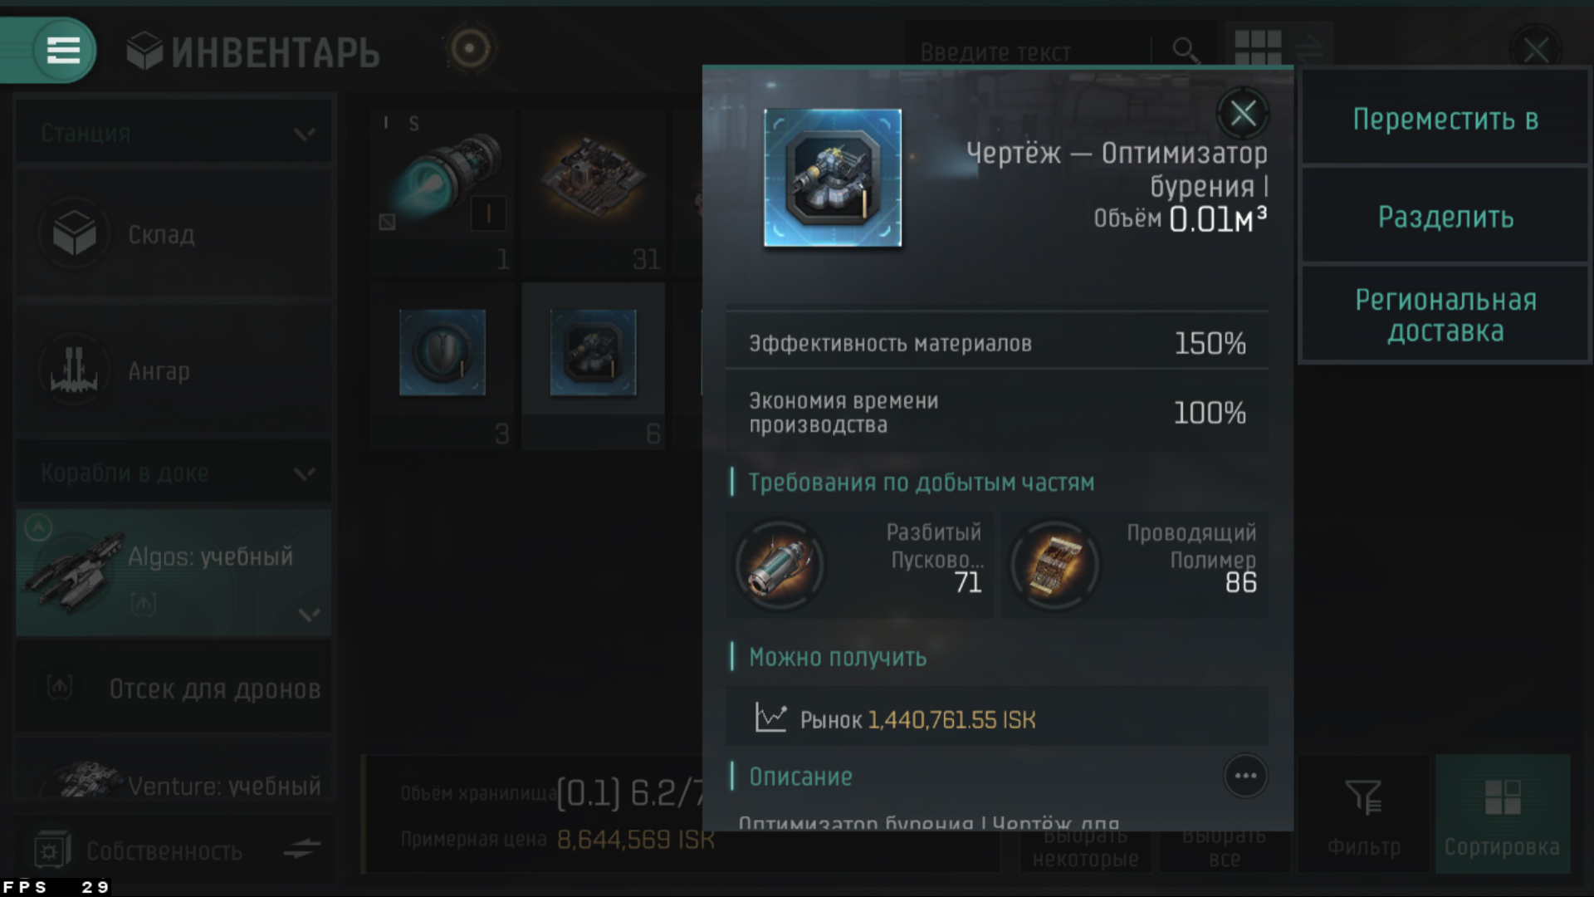Open the hamburger main menu

63,50
